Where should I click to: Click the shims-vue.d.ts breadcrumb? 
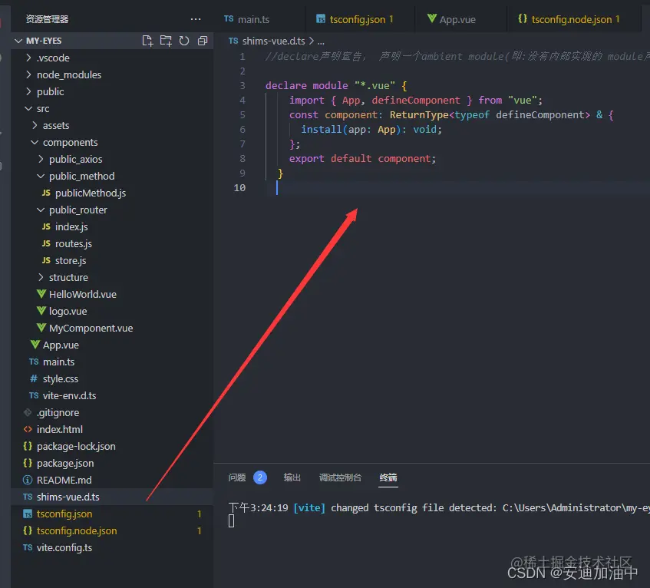point(273,41)
